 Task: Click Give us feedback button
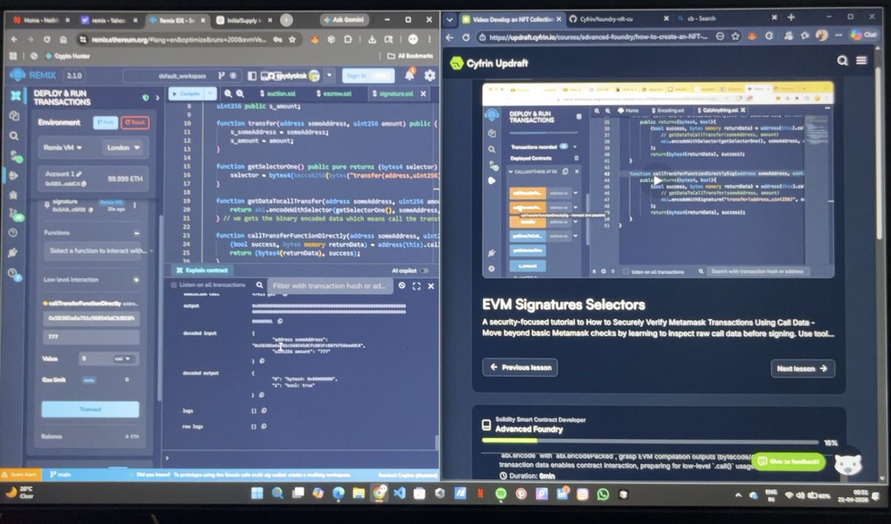click(789, 461)
